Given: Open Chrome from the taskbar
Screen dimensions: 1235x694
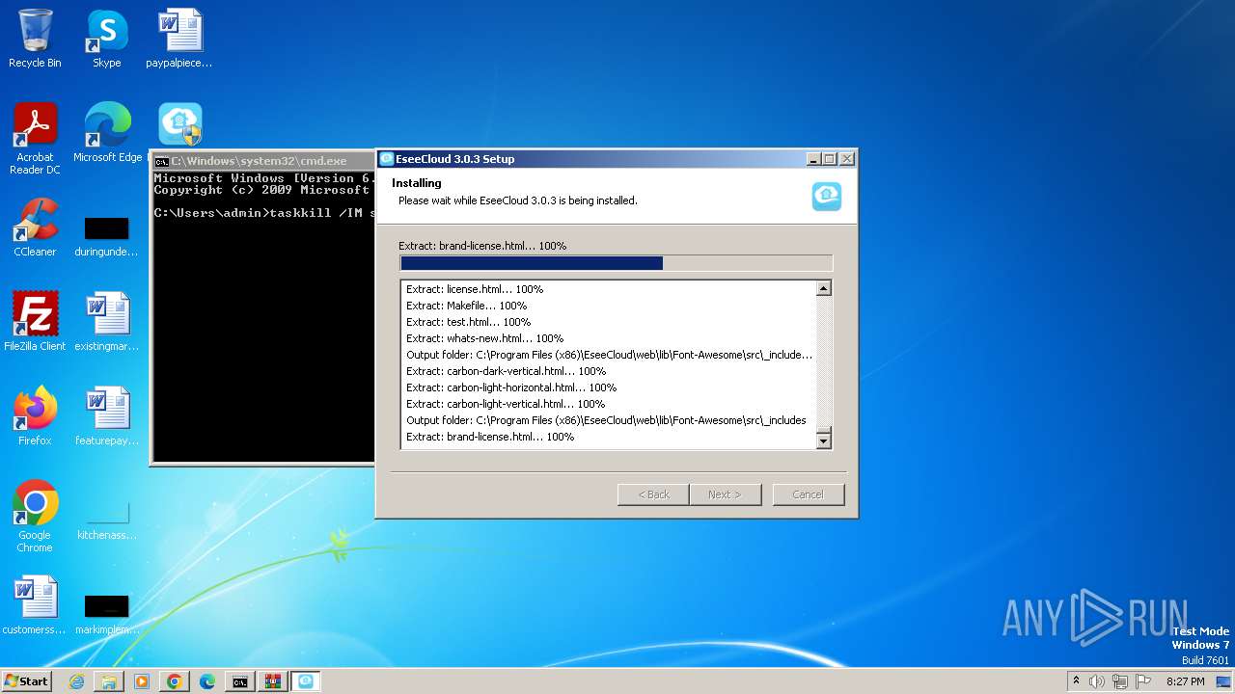Looking at the screenshot, I should 175,681.
